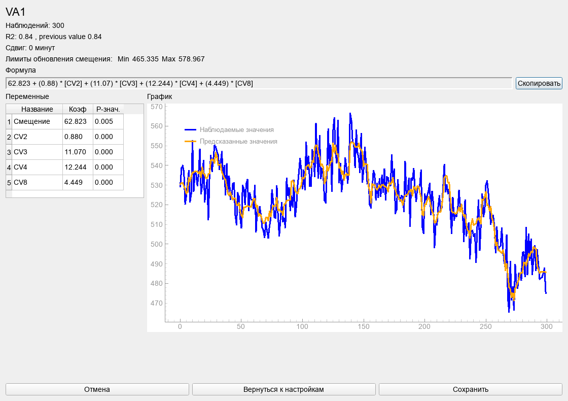This screenshot has width=568, height=401.
Task: Select coefficient value 11.070
Action: [x=78, y=152]
